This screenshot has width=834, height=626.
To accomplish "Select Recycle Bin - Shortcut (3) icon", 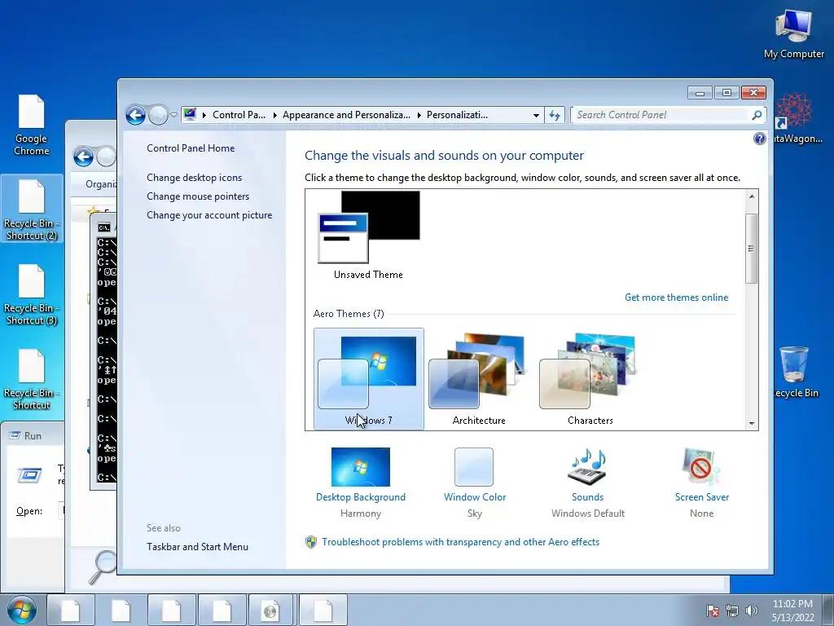I will tap(32, 294).
